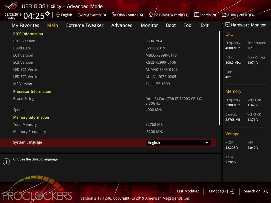This screenshot has height=203, width=271.
Task: Click the Memory Frequency value 3200 MHz
Action: pos(155,132)
